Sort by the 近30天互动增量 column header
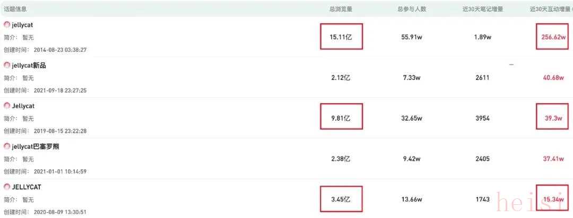The image size is (573, 218). (550, 9)
